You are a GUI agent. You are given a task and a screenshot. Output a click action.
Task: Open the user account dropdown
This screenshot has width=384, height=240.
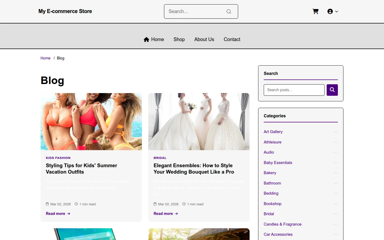pos(333,11)
